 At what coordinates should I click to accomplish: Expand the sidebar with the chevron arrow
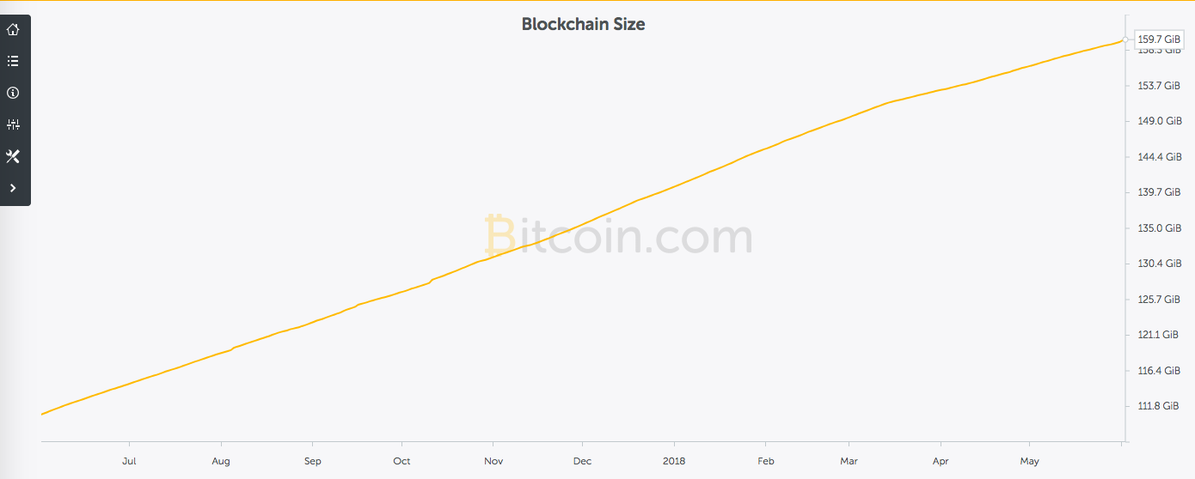(13, 188)
